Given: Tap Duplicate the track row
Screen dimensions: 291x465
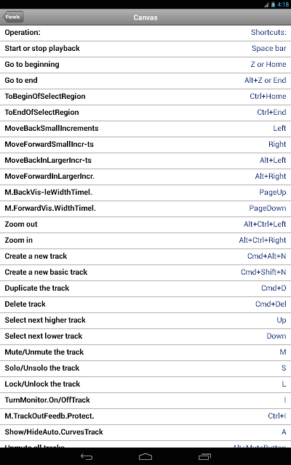Looking at the screenshot, I should (x=145, y=289).
